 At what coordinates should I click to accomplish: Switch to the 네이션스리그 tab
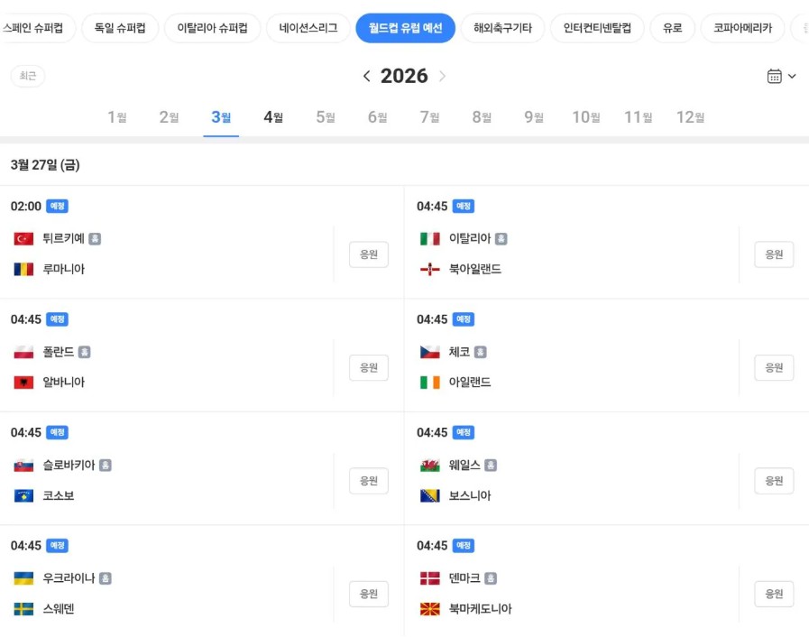pyautogui.click(x=306, y=28)
